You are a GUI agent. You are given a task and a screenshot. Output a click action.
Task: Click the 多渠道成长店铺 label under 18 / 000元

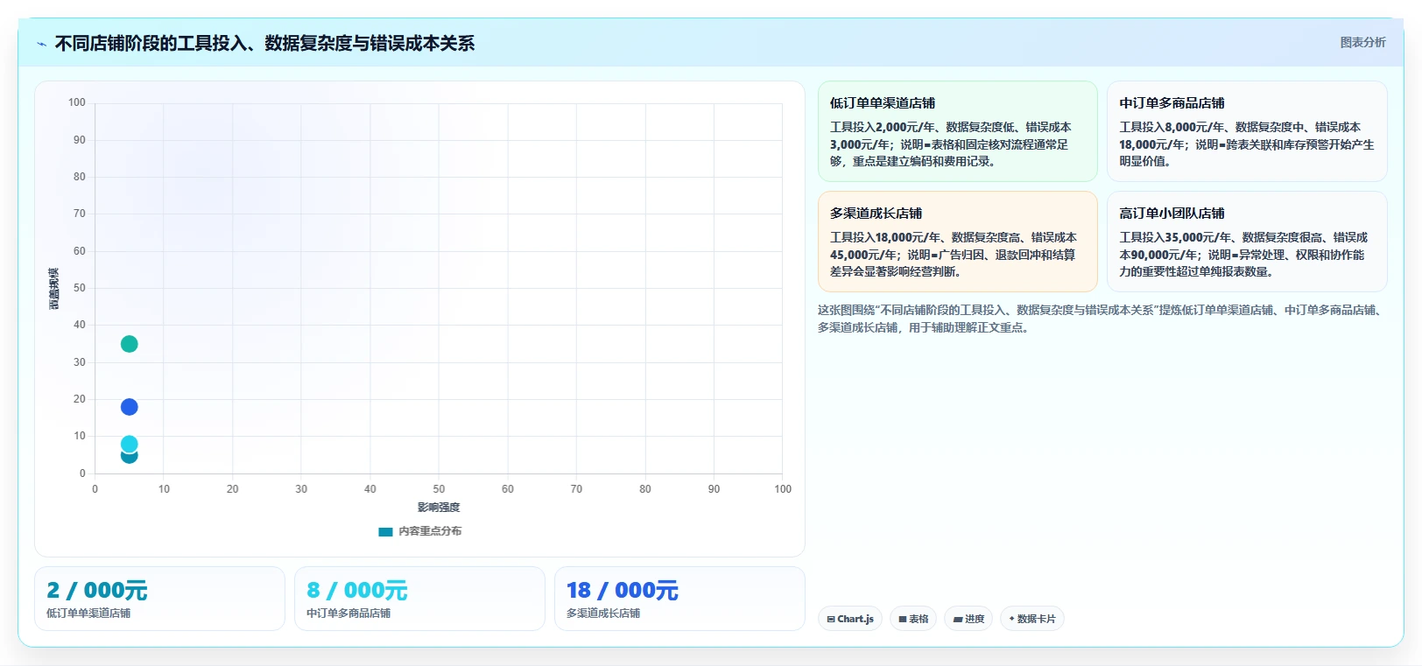[603, 613]
